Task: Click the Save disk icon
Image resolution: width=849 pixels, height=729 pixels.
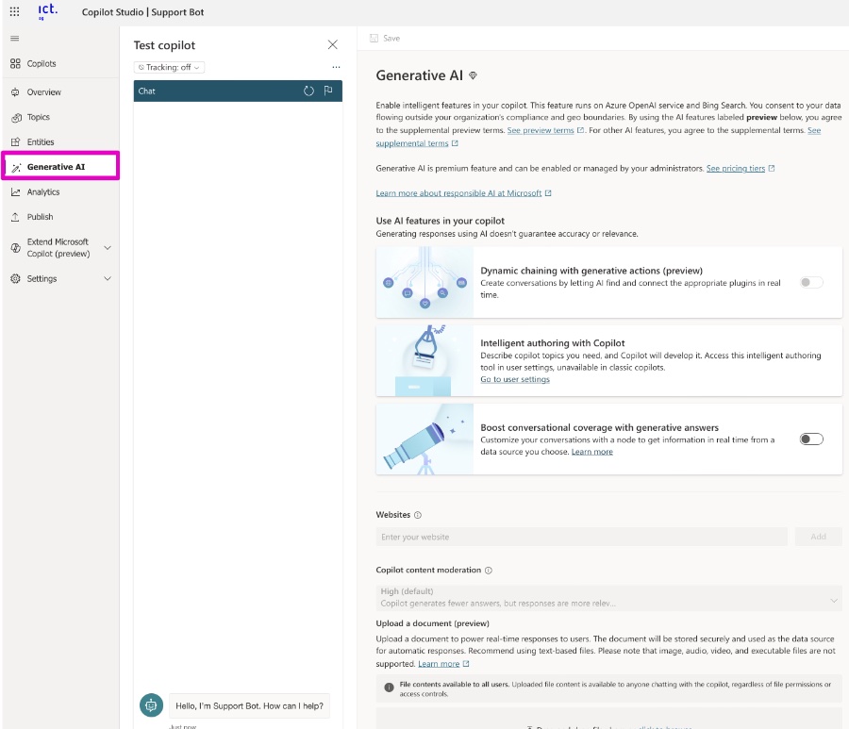Action: point(374,39)
